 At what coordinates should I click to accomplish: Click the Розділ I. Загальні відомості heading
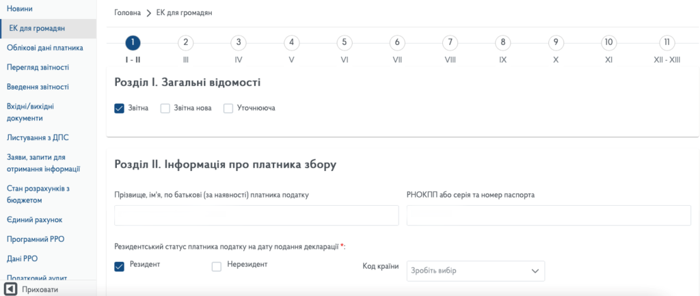point(187,82)
